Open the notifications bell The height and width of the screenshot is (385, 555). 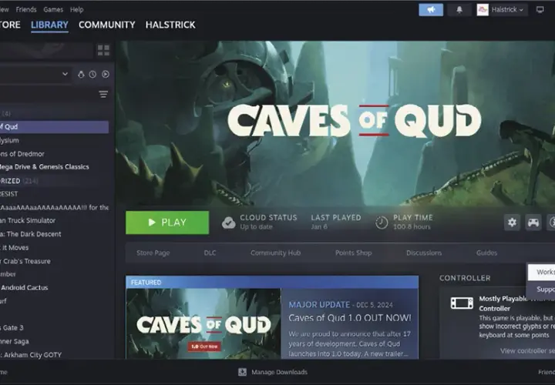point(459,10)
